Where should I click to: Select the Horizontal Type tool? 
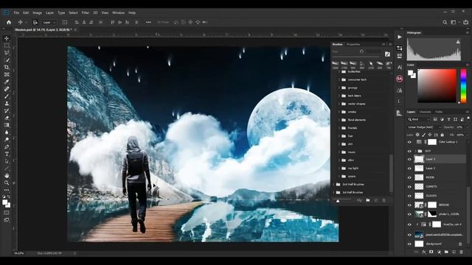(x=7, y=154)
